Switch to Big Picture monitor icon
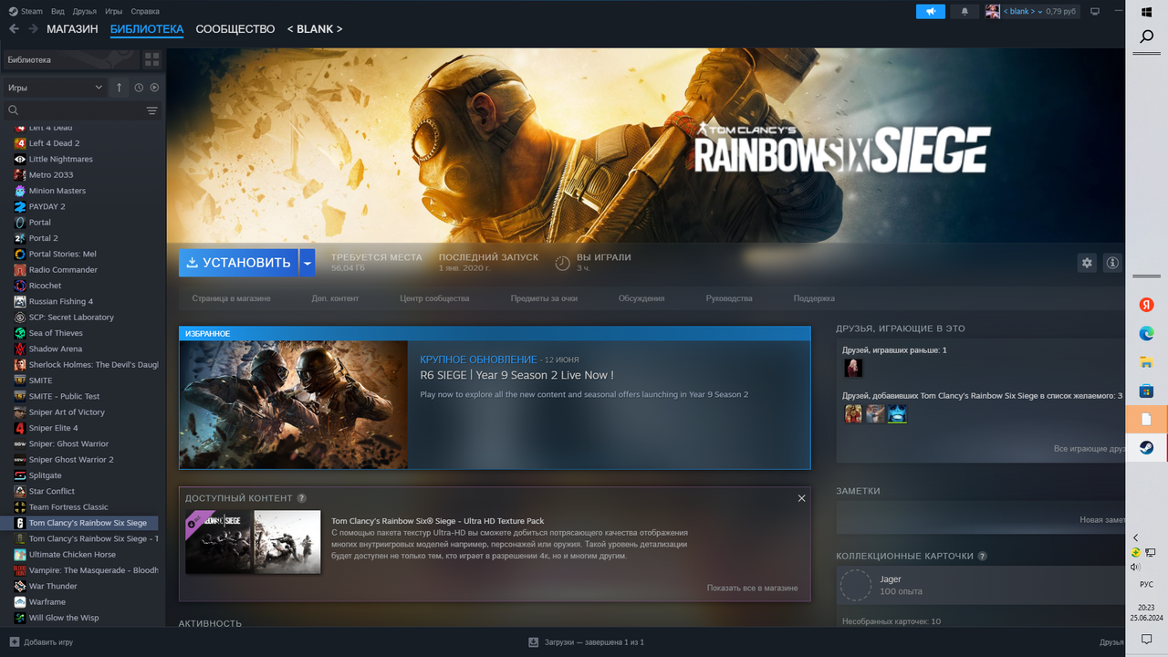Screen dimensions: 1168x657 point(1095,12)
